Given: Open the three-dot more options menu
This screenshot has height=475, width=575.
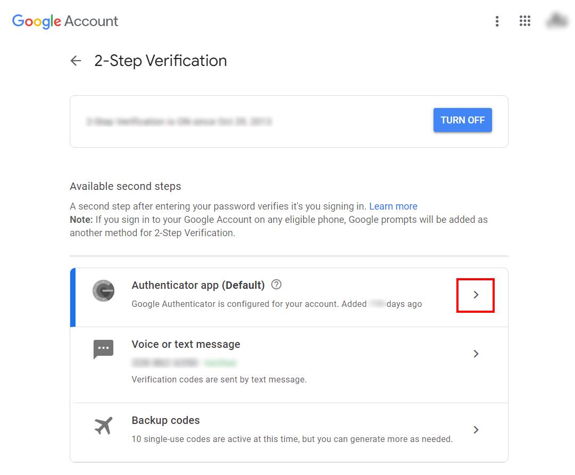Looking at the screenshot, I should [x=497, y=21].
